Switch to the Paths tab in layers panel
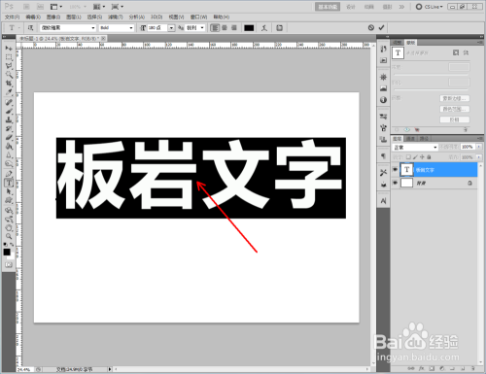 (424, 139)
